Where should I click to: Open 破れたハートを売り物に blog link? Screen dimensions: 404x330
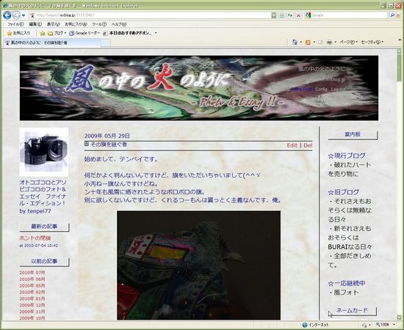coord(350,169)
